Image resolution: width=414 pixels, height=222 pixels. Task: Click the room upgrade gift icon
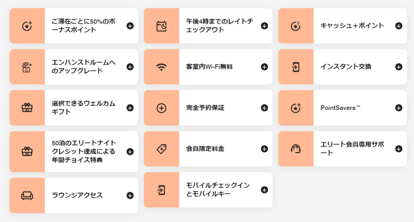27,67
